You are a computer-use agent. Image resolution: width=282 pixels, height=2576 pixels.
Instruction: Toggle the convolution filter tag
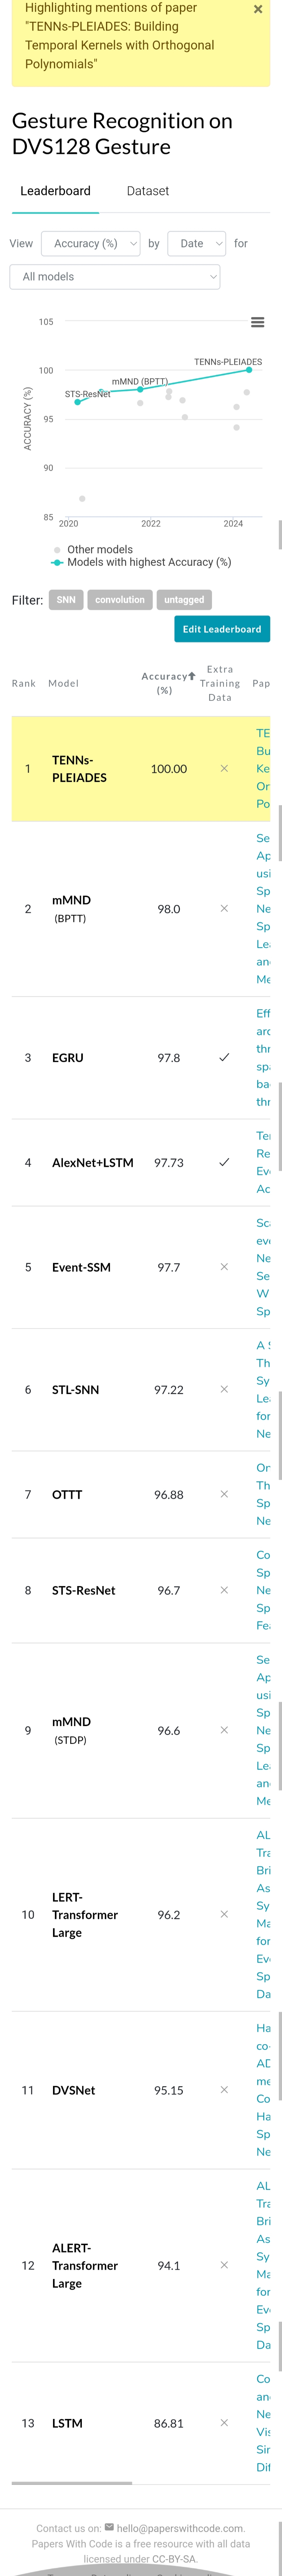point(119,600)
